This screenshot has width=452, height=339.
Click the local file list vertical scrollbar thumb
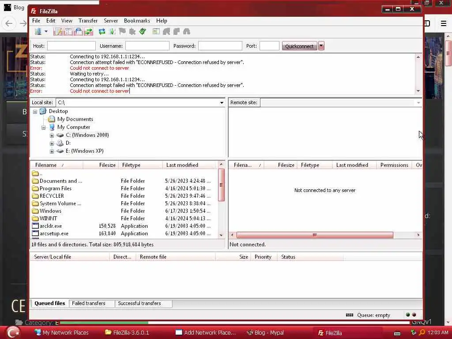pos(221,185)
